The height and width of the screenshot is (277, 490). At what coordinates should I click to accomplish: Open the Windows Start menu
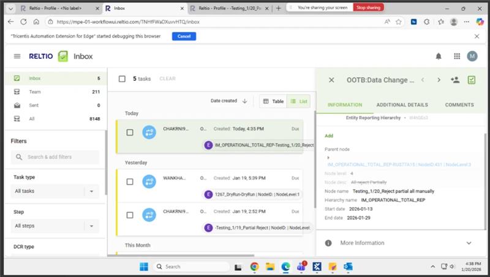pyautogui.click(x=144, y=267)
